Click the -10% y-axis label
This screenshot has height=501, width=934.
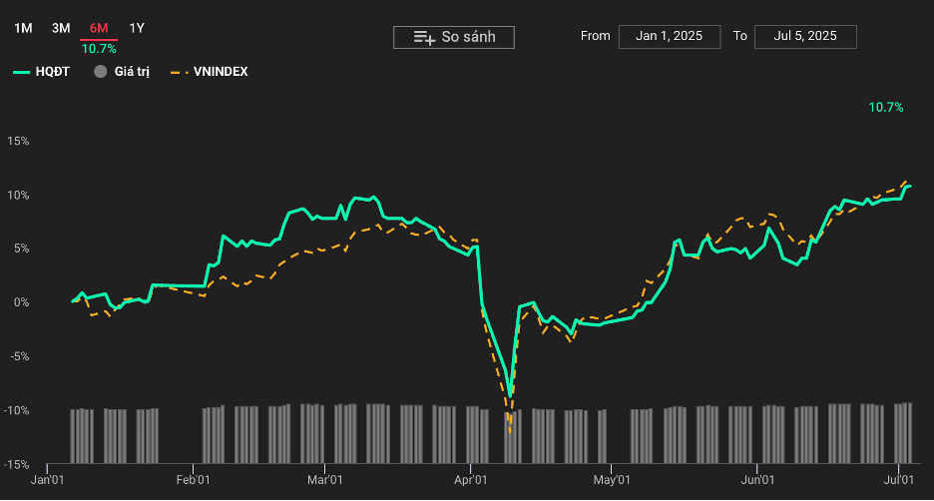pos(16,411)
